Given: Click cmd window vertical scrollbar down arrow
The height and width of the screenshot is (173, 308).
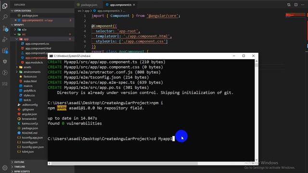Looking at the screenshot, I should pyautogui.click(x=257, y=160).
